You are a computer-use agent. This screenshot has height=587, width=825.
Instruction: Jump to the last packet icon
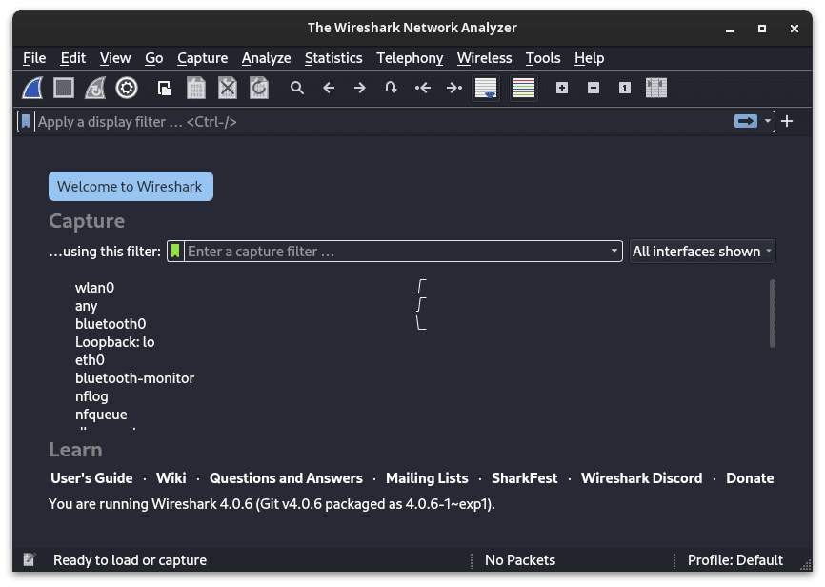[x=454, y=88]
